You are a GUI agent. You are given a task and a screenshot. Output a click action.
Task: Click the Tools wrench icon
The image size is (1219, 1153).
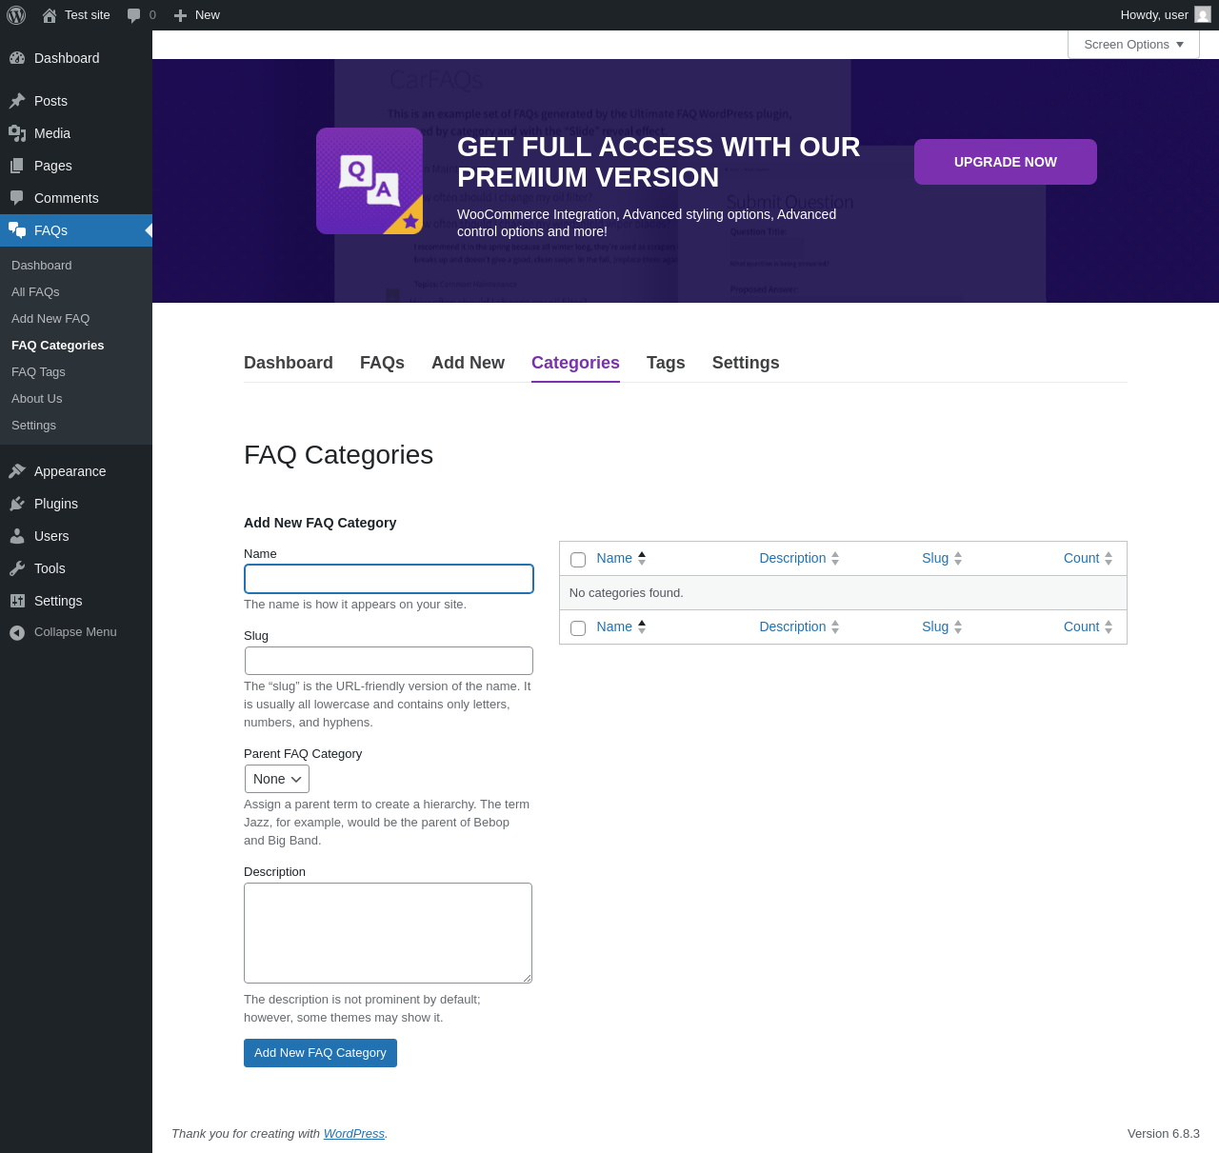(x=17, y=568)
